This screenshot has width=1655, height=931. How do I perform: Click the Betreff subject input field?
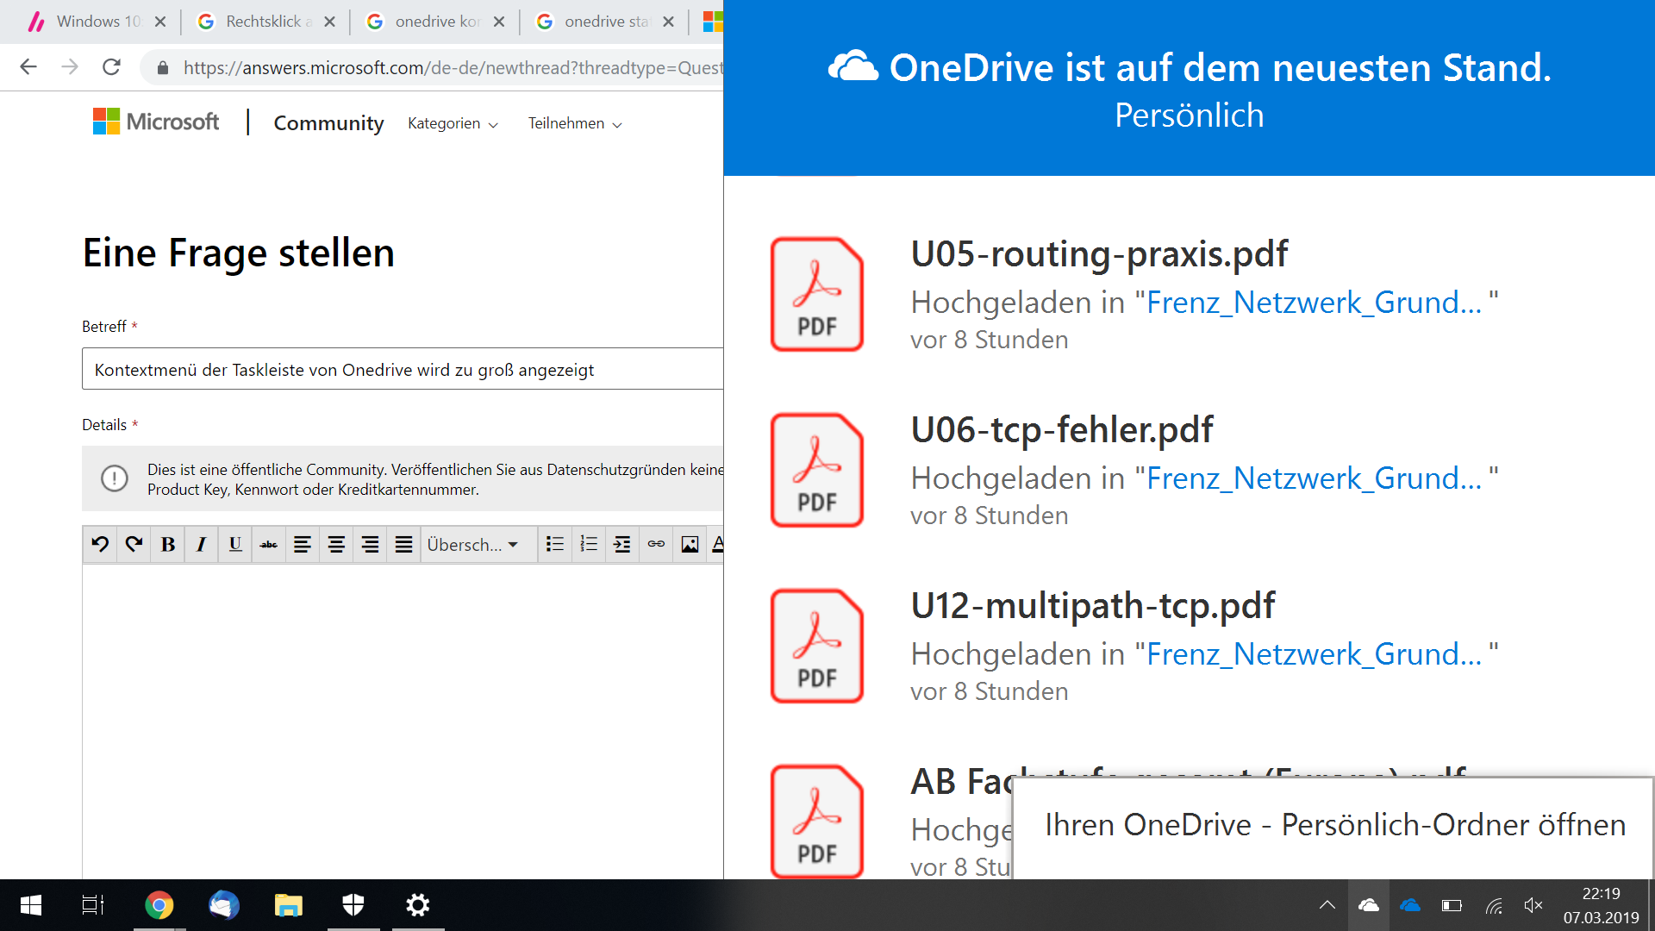(x=403, y=369)
